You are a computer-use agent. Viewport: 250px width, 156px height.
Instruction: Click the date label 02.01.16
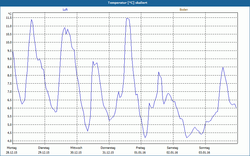(x=172, y=153)
